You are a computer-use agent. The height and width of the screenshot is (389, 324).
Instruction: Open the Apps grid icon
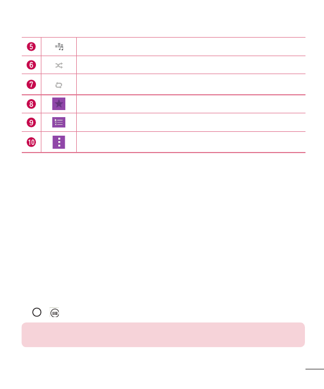(54, 313)
